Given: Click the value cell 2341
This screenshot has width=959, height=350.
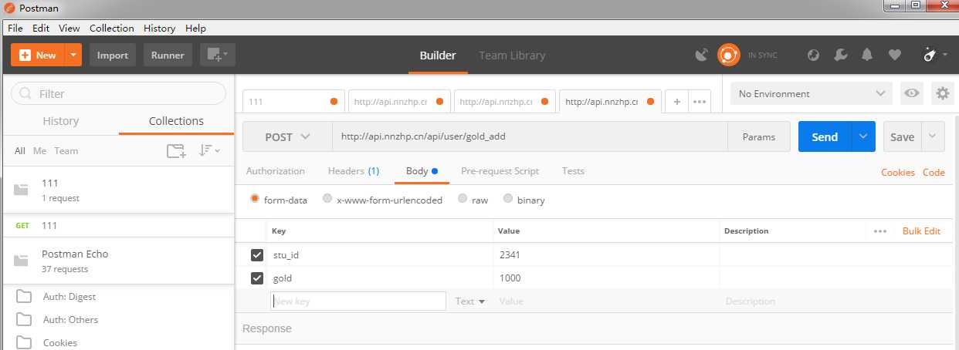Looking at the screenshot, I should click(606, 255).
